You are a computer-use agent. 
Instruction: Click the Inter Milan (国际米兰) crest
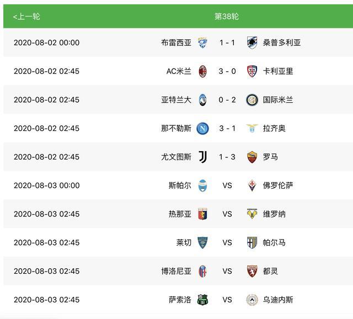[x=252, y=100]
